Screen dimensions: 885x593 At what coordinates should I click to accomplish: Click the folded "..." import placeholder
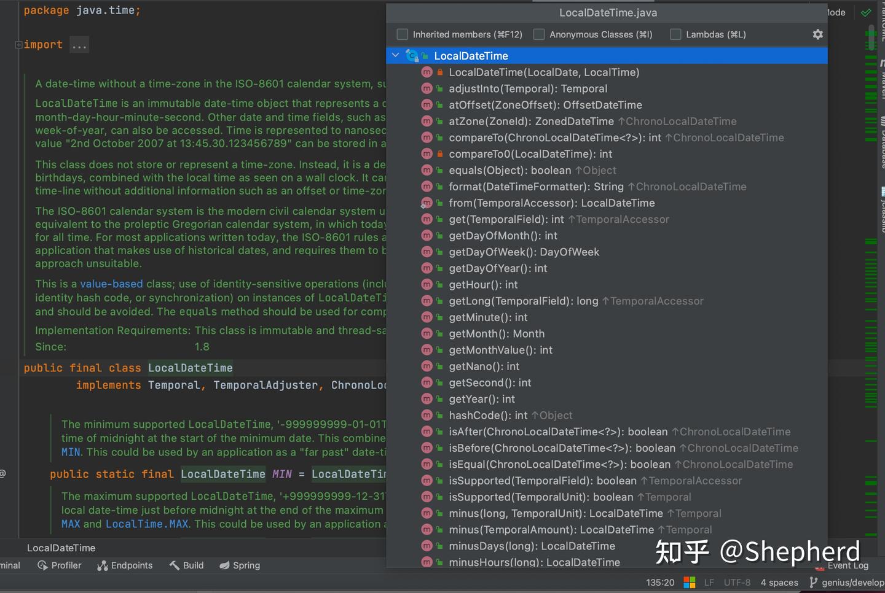79,45
